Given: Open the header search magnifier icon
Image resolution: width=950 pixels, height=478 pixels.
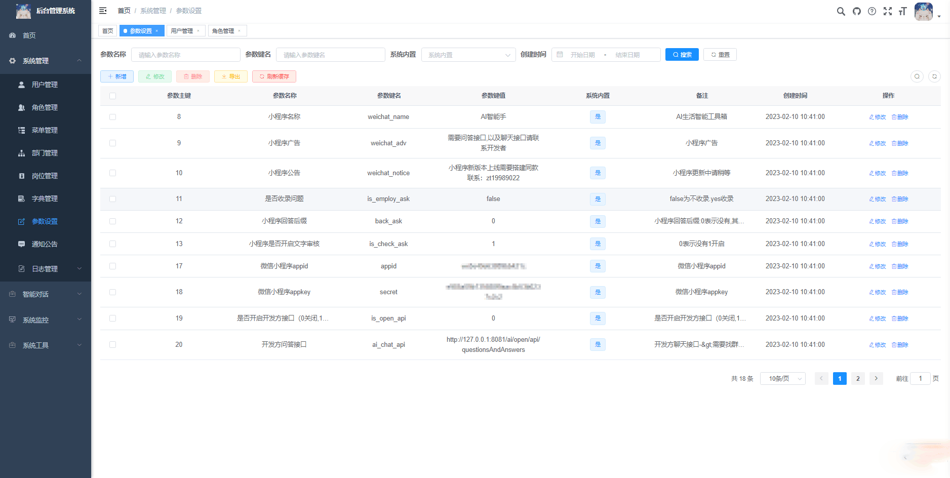Looking at the screenshot, I should pyautogui.click(x=841, y=11).
